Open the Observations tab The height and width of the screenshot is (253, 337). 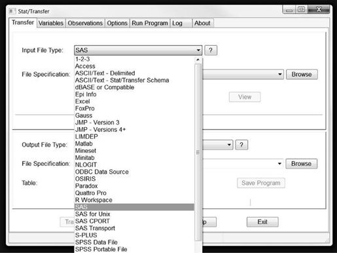pyautogui.click(x=85, y=23)
